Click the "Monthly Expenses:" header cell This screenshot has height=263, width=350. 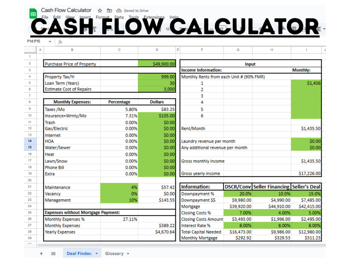click(x=72, y=102)
